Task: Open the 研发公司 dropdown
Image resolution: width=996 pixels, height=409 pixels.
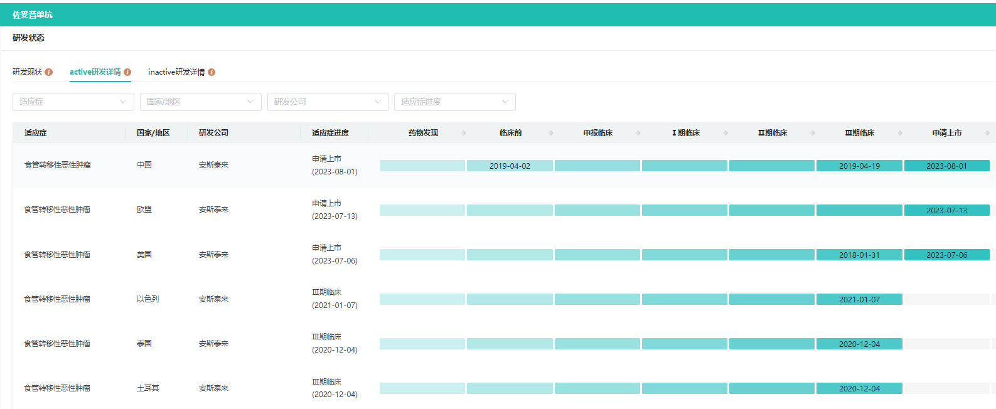Action: tap(327, 102)
